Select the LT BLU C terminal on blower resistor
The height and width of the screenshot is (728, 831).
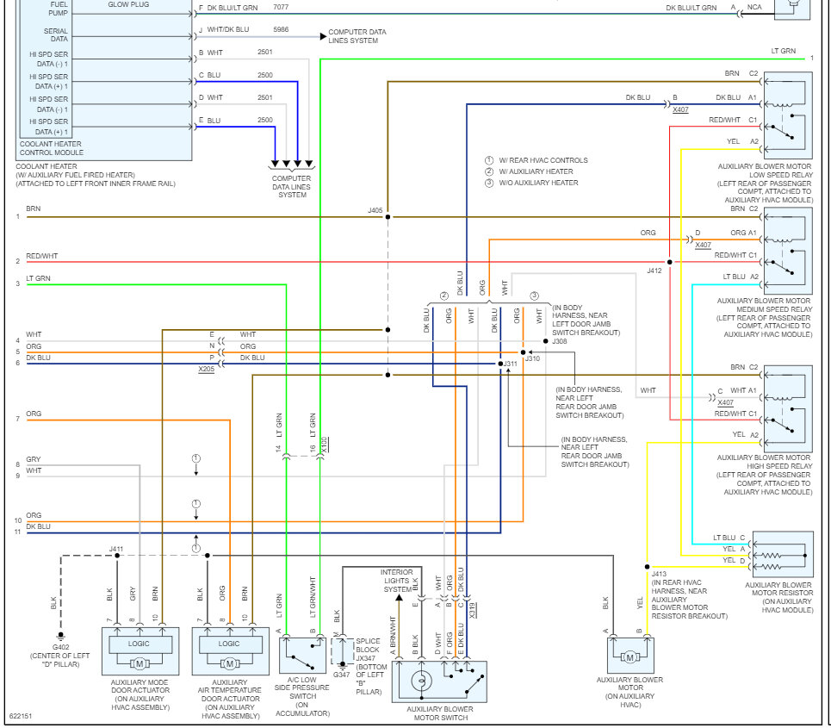click(x=729, y=538)
